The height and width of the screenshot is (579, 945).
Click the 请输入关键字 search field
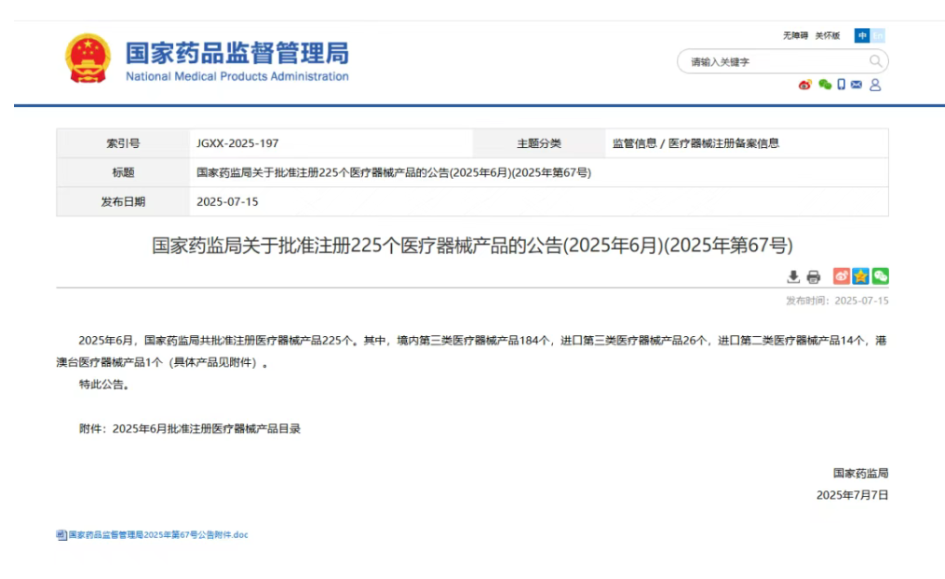point(773,62)
